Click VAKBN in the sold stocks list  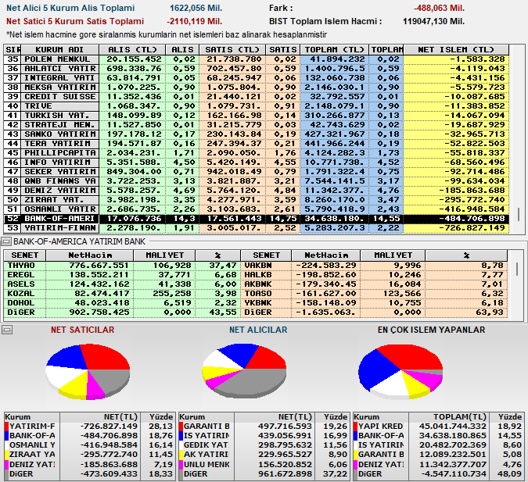(258, 266)
